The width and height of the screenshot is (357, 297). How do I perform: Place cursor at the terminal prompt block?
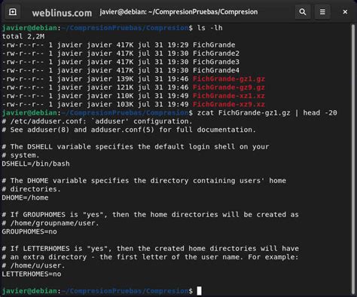tap(199, 291)
